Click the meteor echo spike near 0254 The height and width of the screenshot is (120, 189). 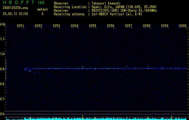[82, 67]
